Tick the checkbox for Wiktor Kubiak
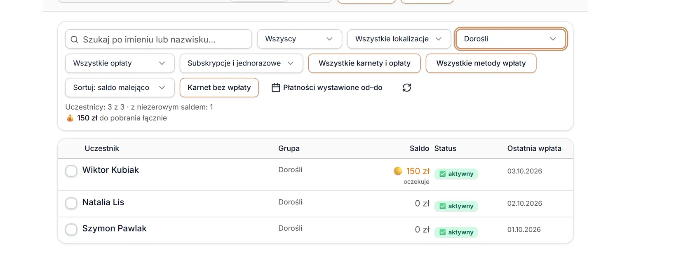Screen dimensions: 676x272 click(x=71, y=171)
